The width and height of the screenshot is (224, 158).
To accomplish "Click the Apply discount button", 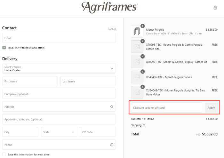I will [211, 108].
